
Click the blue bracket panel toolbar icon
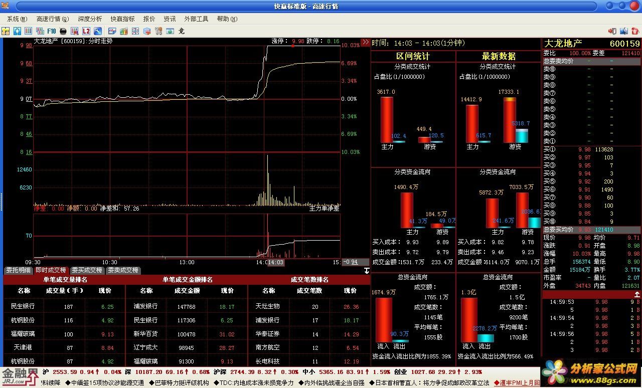tap(17, 31)
